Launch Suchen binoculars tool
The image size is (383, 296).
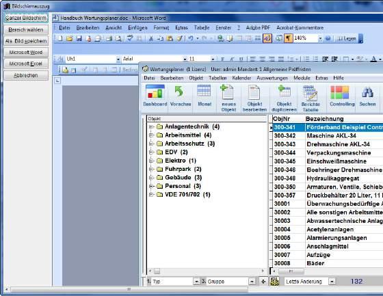pyautogui.click(x=367, y=96)
